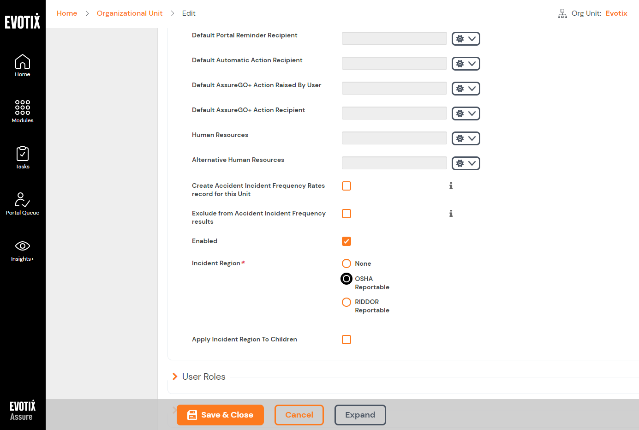
Task: Go to Home via the breadcrumb
Action: point(67,13)
